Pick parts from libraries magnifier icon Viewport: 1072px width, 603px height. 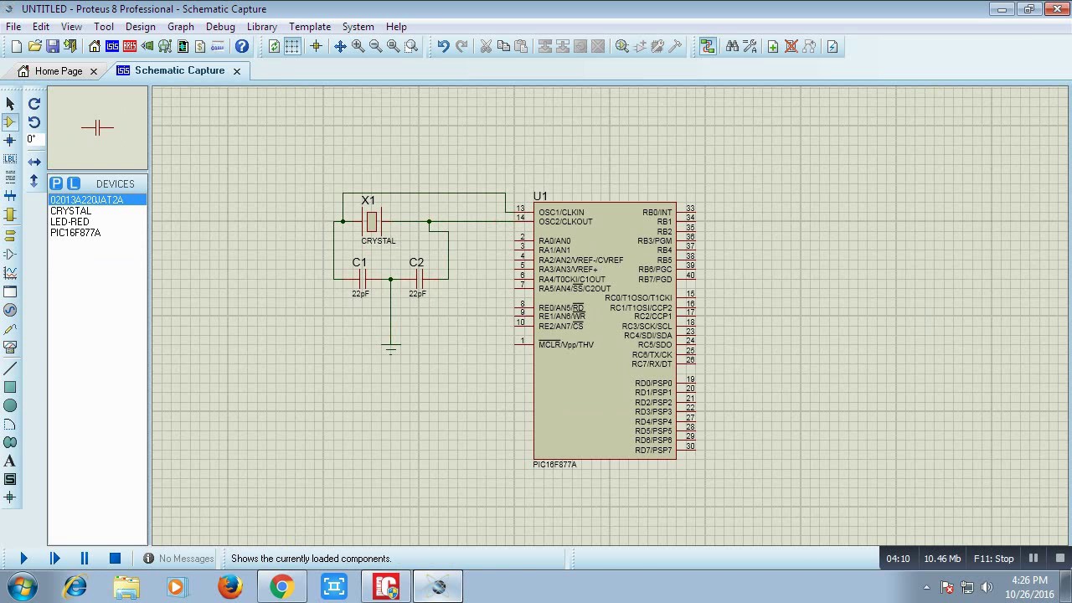click(622, 46)
